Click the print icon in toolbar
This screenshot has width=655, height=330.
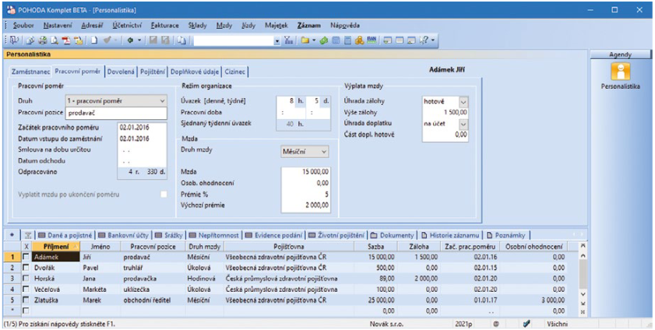click(41, 40)
